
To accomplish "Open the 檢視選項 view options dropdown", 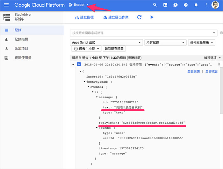I will click(212, 58).
